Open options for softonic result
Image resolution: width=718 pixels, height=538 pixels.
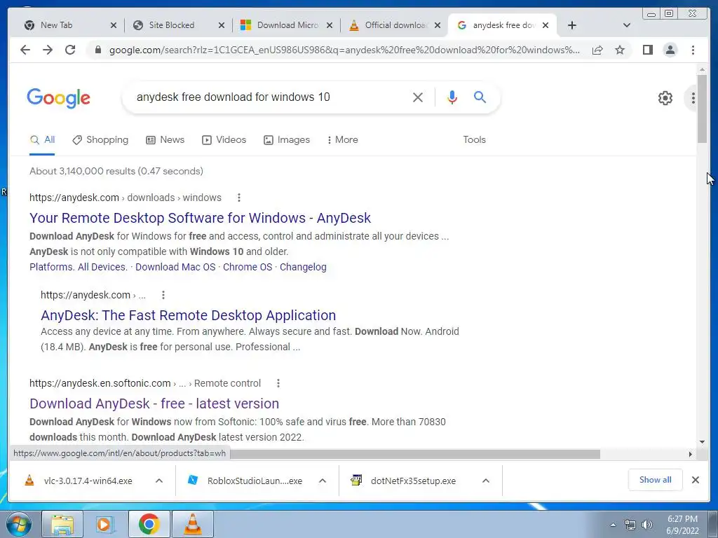tap(278, 383)
